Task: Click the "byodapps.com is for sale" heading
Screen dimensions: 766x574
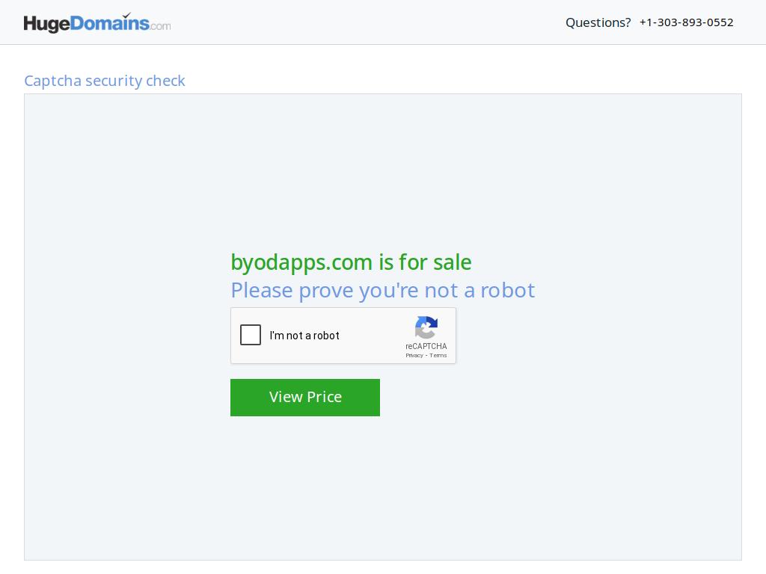Action: click(x=351, y=262)
